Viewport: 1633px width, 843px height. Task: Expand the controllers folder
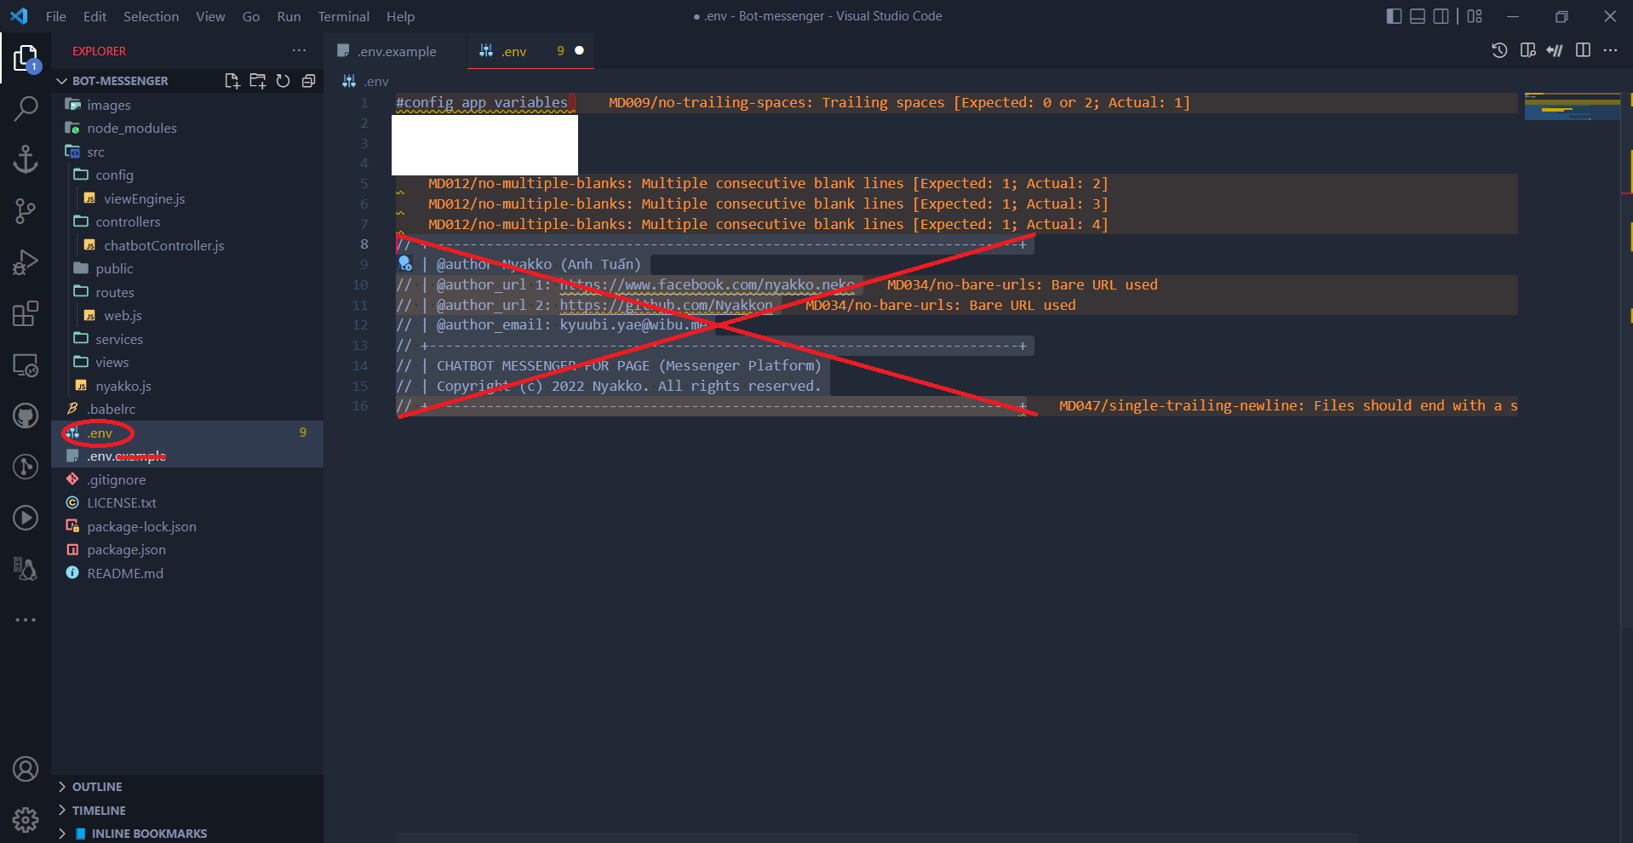pos(128,222)
